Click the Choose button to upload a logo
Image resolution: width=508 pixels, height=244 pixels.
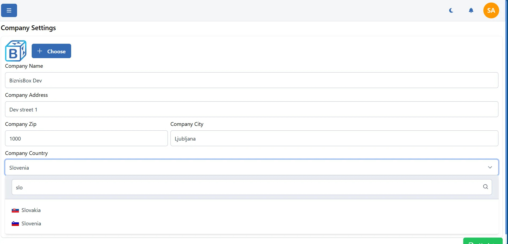pos(51,51)
